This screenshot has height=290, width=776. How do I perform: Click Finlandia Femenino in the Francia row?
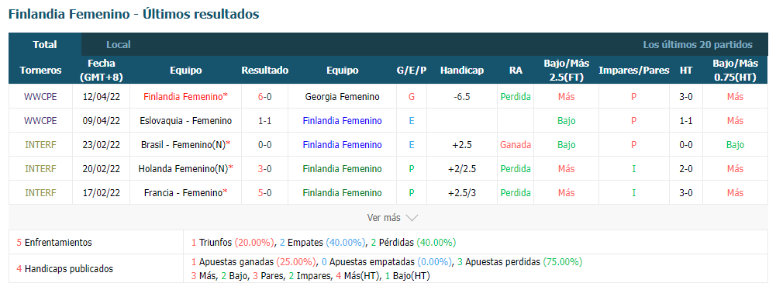coord(343,192)
